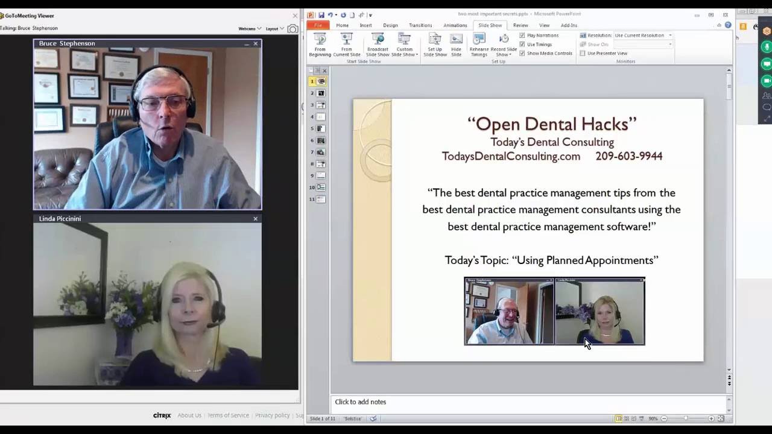772x434 pixels.
Task: Select slide 1 thumbnail
Action: (x=321, y=81)
